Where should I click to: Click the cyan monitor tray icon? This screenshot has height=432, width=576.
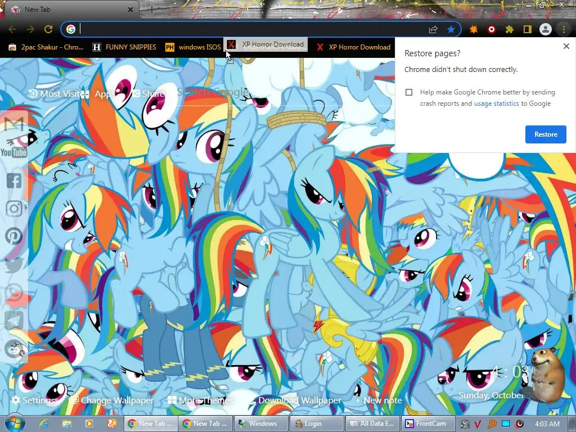(x=506, y=424)
